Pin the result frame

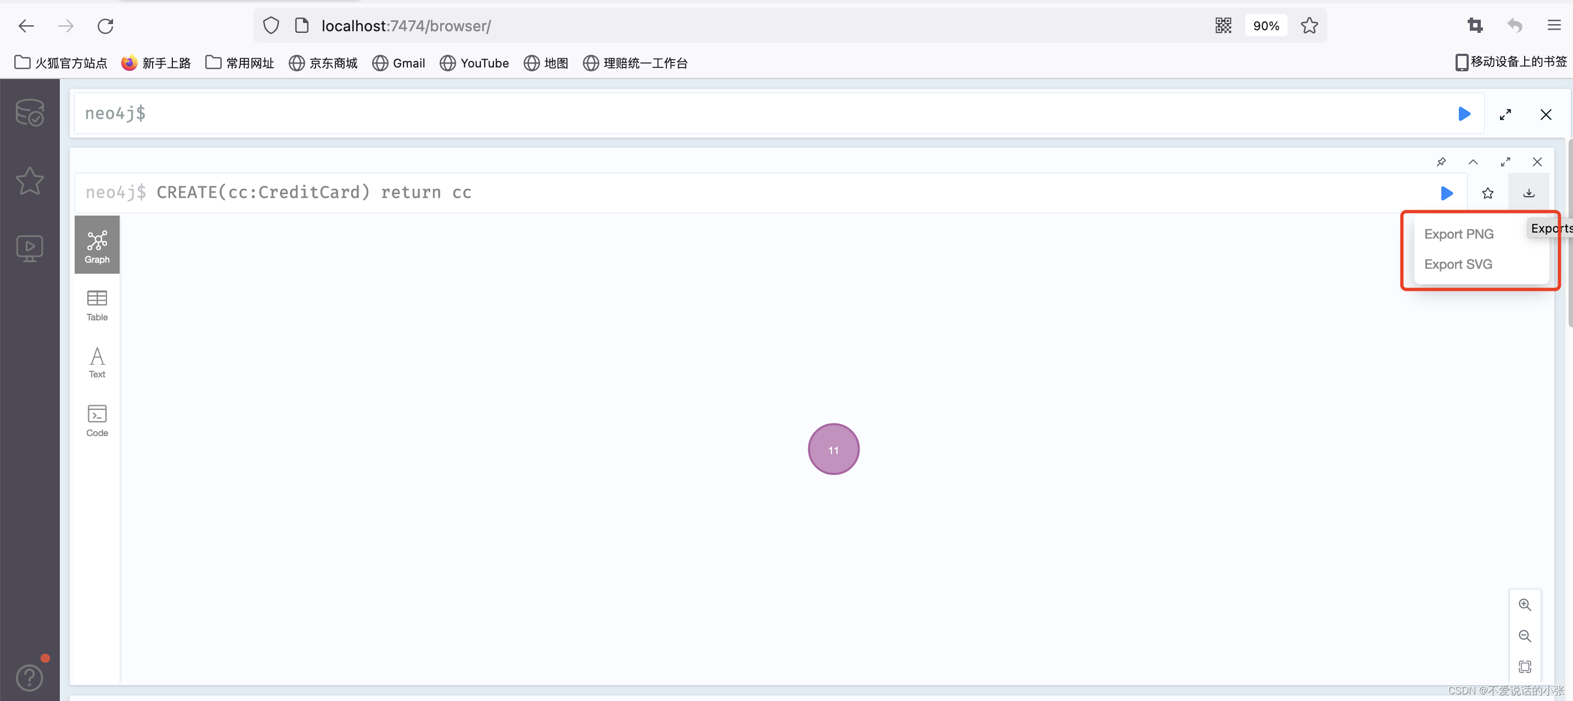1441,162
